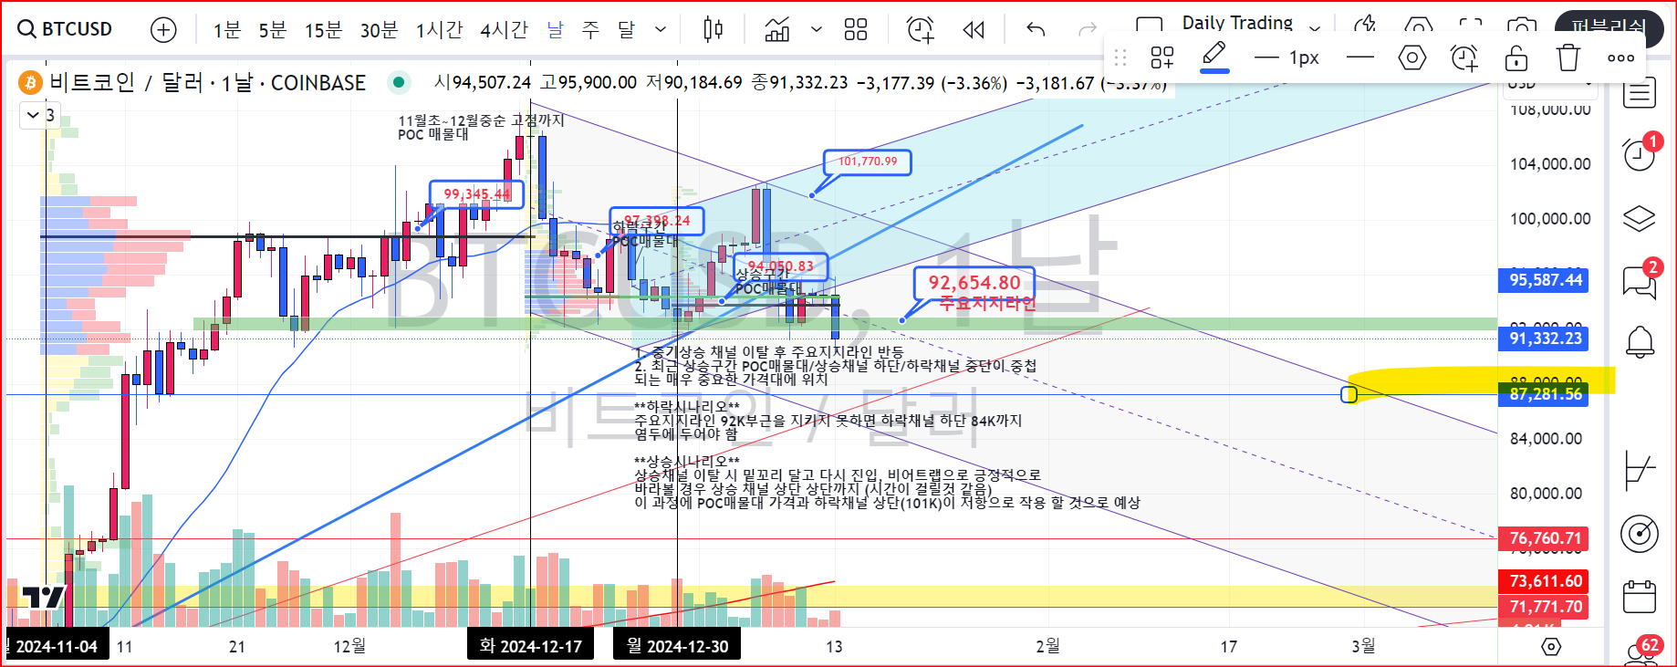The height and width of the screenshot is (667, 1677).
Task: Open indicator templates grid icon
Action: (856, 30)
